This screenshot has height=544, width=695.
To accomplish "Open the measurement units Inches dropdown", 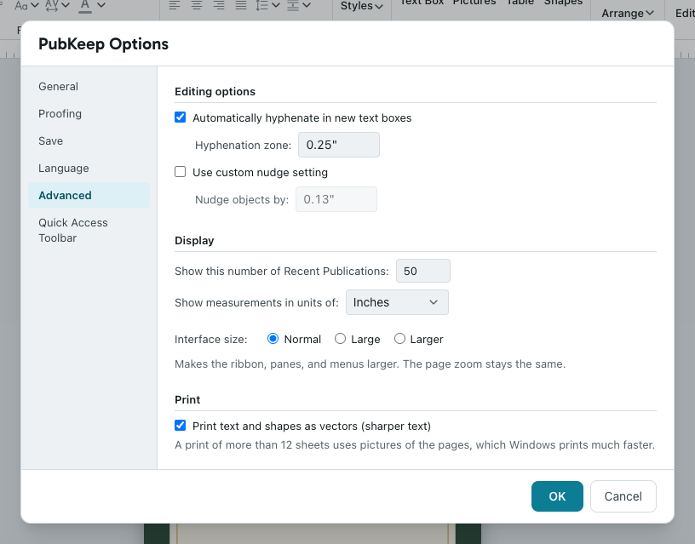I will pyautogui.click(x=397, y=302).
